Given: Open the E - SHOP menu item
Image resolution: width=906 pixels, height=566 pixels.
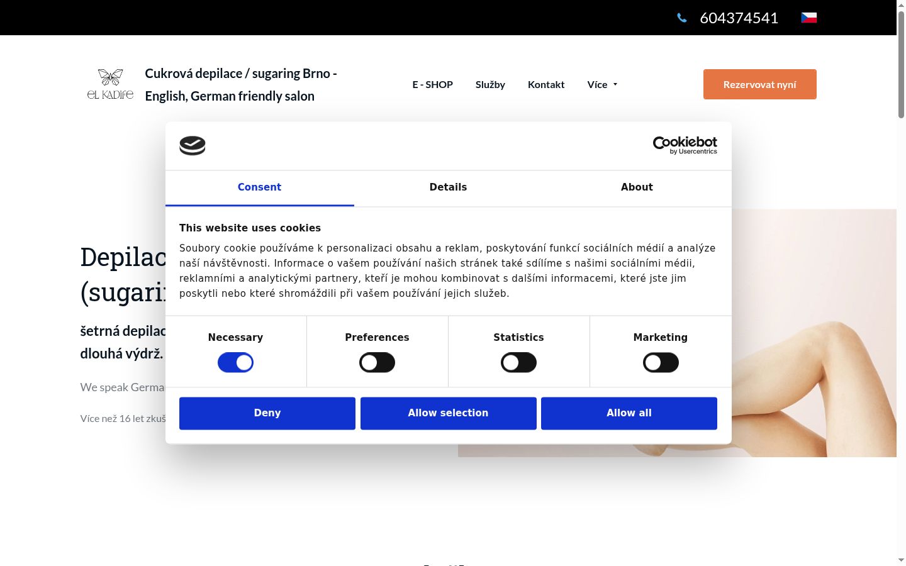Looking at the screenshot, I should pos(432,84).
